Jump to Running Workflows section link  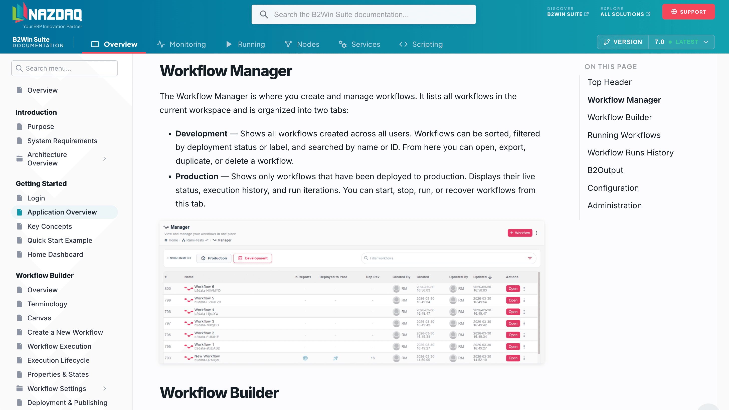[x=624, y=135]
